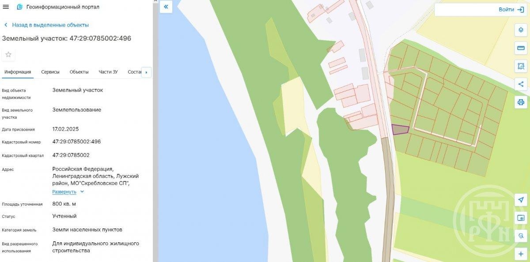This screenshot has height=262, width=530.
Task: Zoom in with the plus button
Action: (521, 254)
